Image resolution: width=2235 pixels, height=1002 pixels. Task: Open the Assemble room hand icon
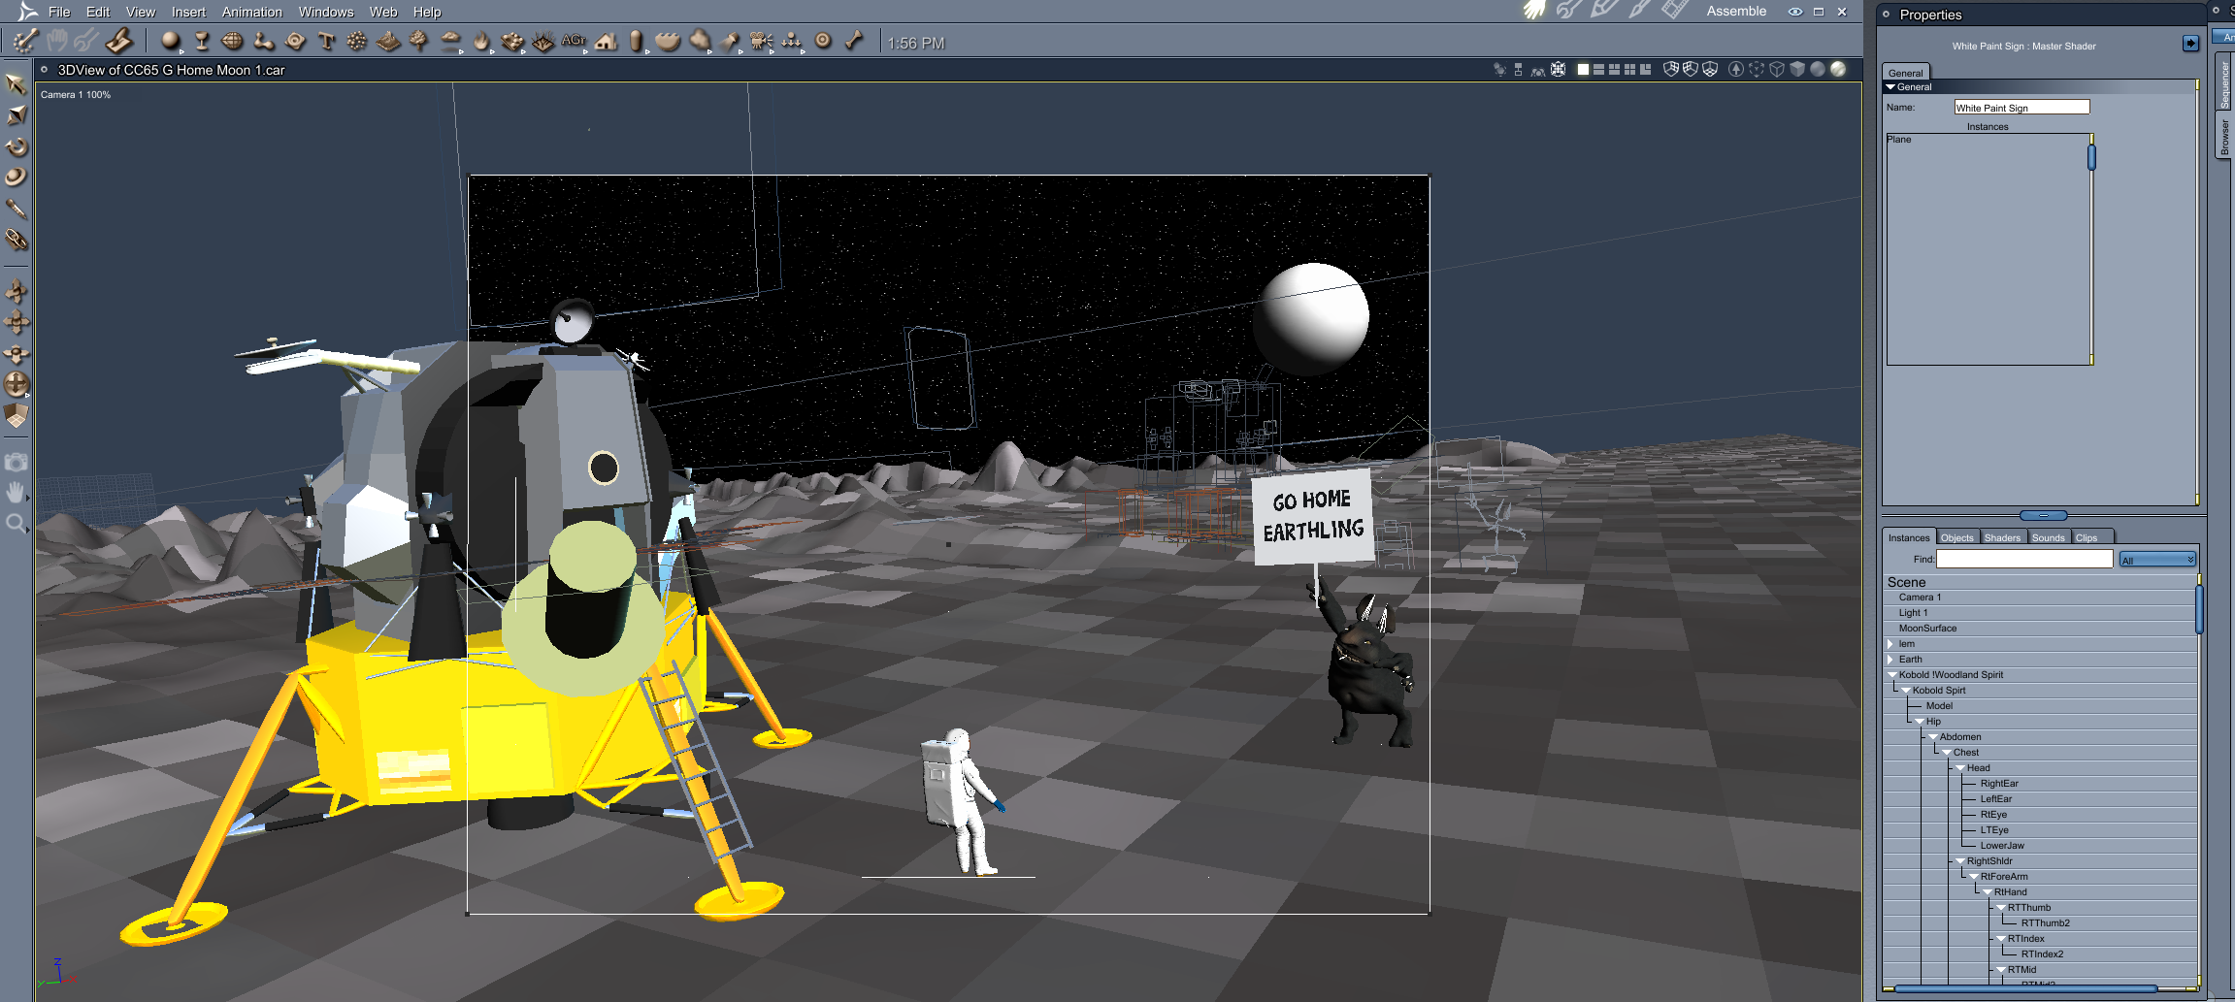coord(1534,11)
